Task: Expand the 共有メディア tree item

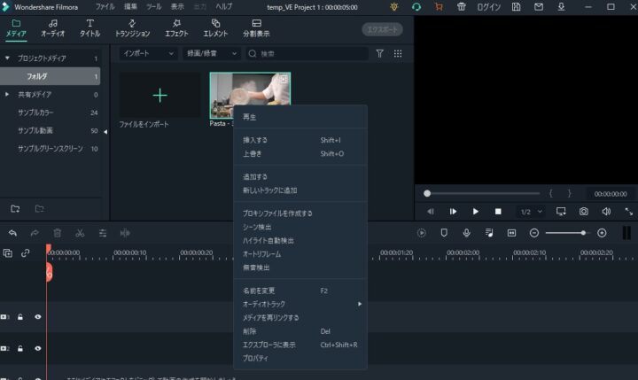Action: coord(8,94)
